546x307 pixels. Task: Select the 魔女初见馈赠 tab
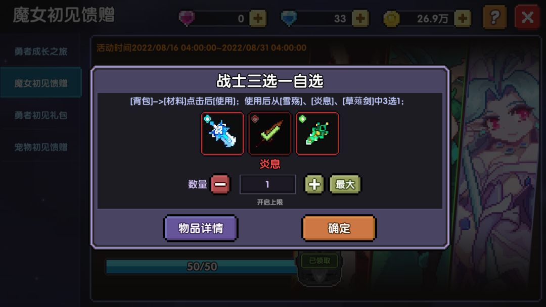click(41, 83)
